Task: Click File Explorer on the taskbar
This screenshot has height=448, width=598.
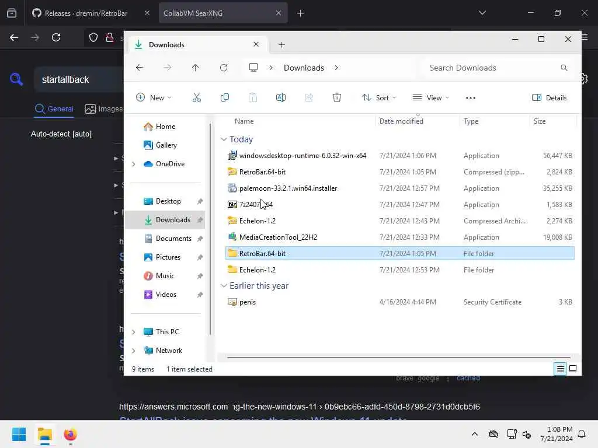Action: point(45,434)
